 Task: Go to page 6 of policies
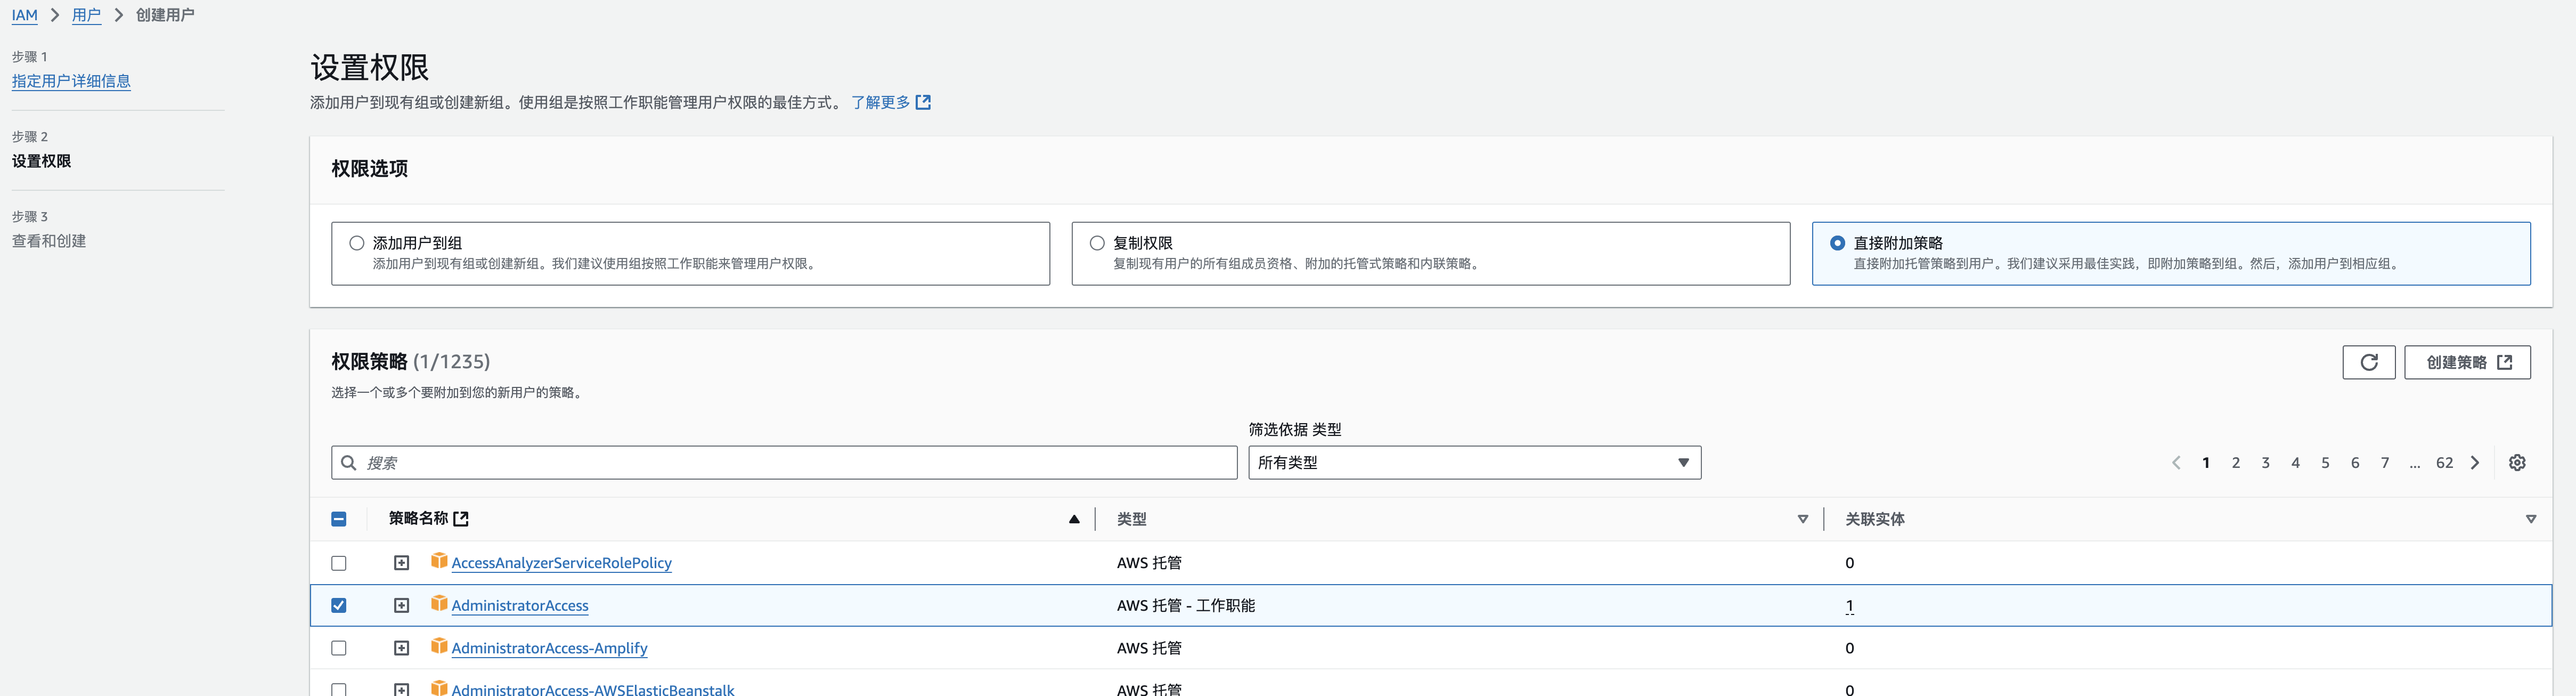pyautogui.click(x=2355, y=462)
